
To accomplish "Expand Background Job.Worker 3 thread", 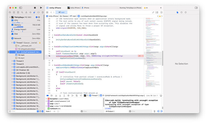I will (x=12, y=85).
